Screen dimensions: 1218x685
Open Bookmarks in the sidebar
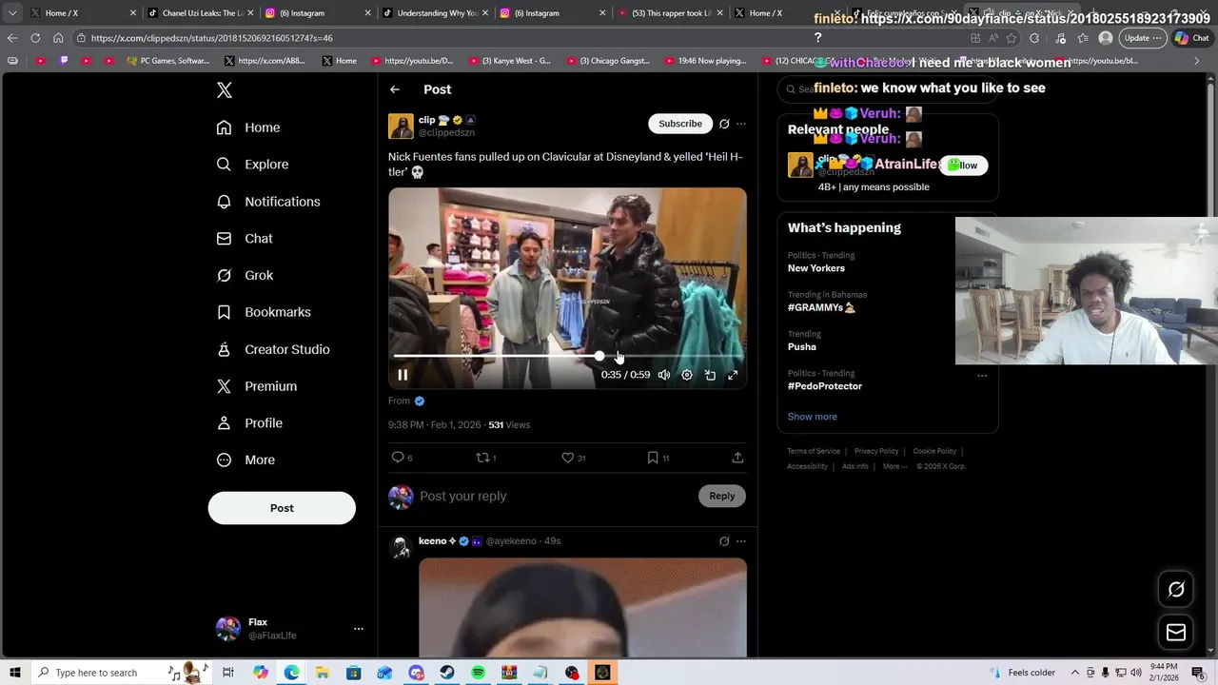(264, 312)
